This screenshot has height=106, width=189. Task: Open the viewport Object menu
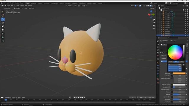point(30,6)
